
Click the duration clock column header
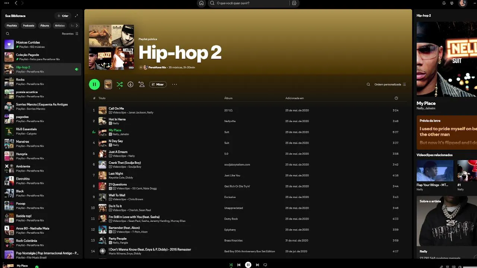tap(396, 98)
